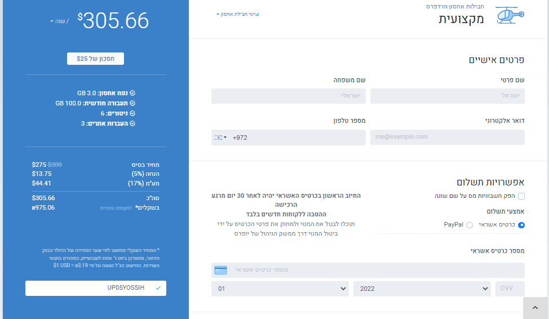Click the helicopter plan logo icon
This screenshot has height=319, width=549.
click(510, 15)
